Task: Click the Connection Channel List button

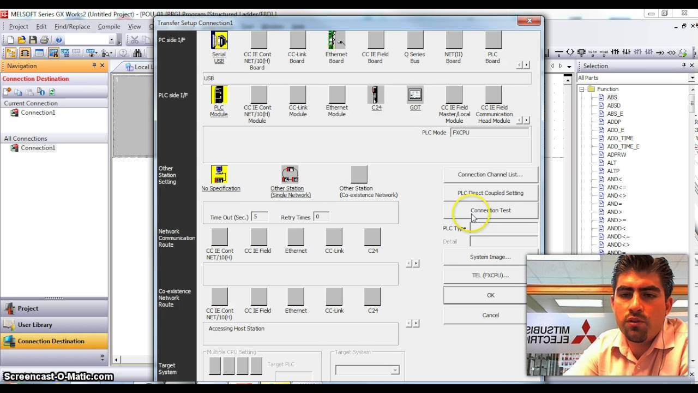Action: click(x=490, y=175)
